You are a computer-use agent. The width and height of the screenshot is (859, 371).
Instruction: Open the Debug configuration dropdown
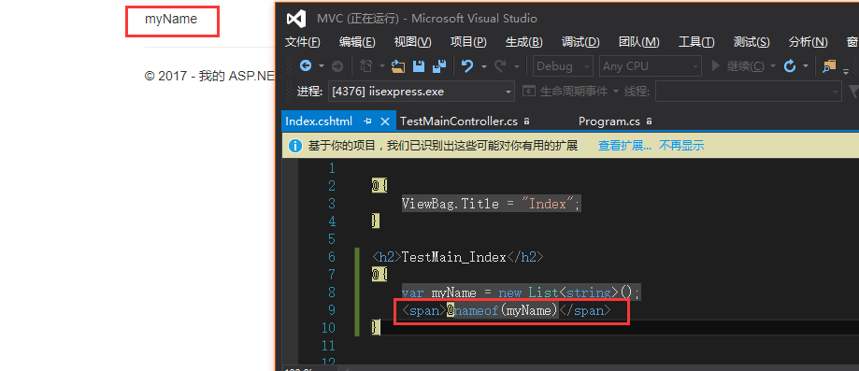pyautogui.click(x=563, y=66)
